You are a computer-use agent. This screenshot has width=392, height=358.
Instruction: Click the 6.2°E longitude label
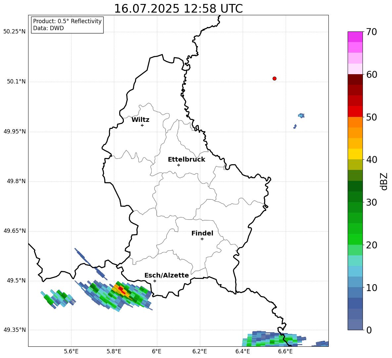tap(200, 351)
